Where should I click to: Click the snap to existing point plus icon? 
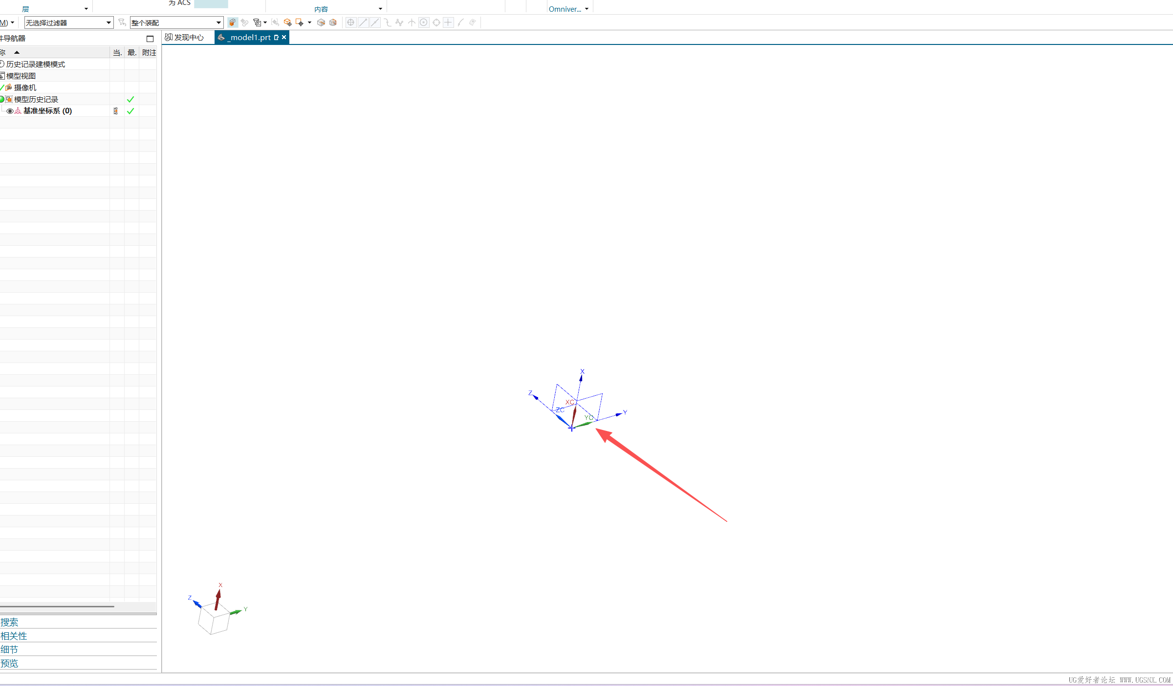448,22
